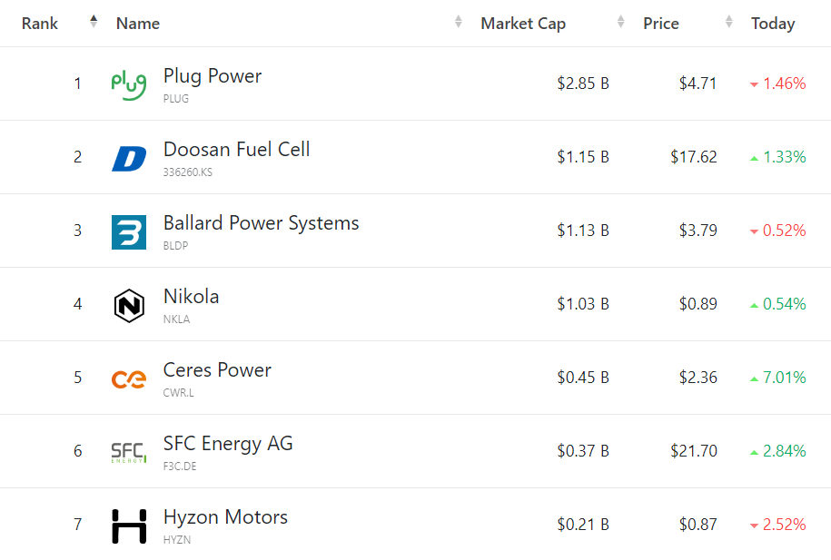Click the Hyzon Motors black H logo
Screen dimensions: 831x560
[128, 526]
